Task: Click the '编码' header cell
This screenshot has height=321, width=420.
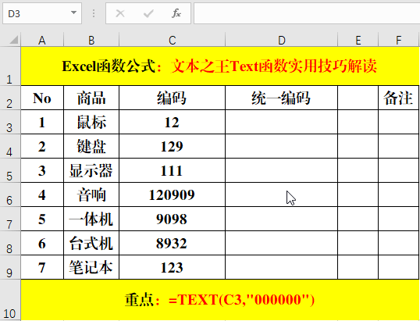Action: point(172,98)
